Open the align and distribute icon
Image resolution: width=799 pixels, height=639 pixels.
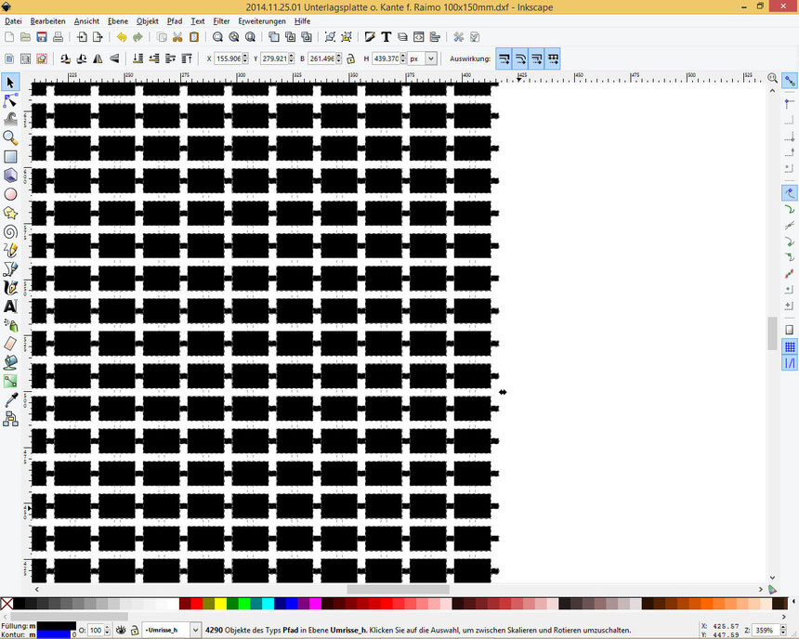coord(435,37)
